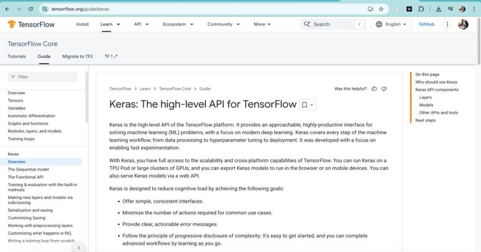Click the browser address bar URL
The image size is (481, 252).
point(80,9)
